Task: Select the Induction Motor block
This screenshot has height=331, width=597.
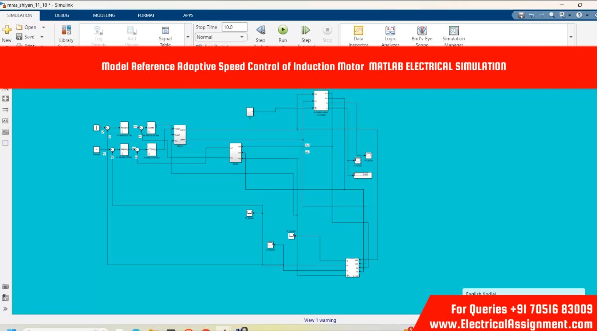Action: [321, 101]
